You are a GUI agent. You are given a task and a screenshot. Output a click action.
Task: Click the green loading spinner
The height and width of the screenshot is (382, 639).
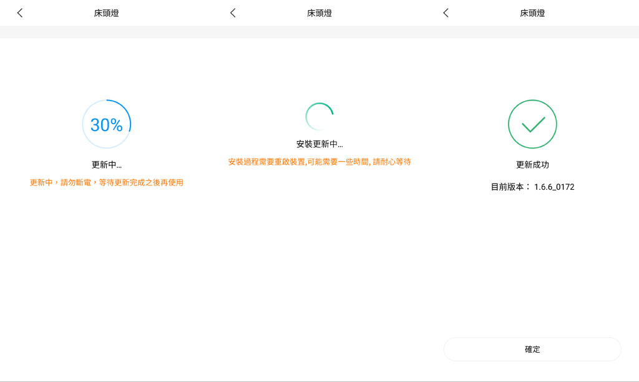point(319,117)
